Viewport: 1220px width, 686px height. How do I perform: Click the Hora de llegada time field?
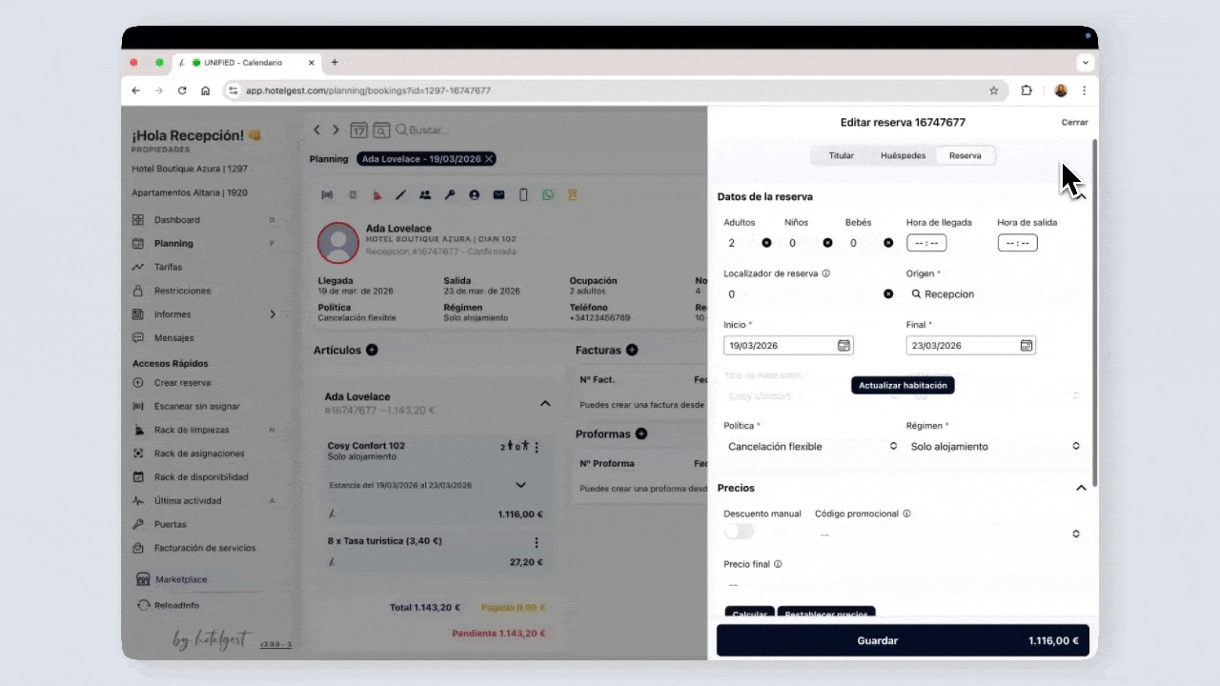(x=925, y=243)
